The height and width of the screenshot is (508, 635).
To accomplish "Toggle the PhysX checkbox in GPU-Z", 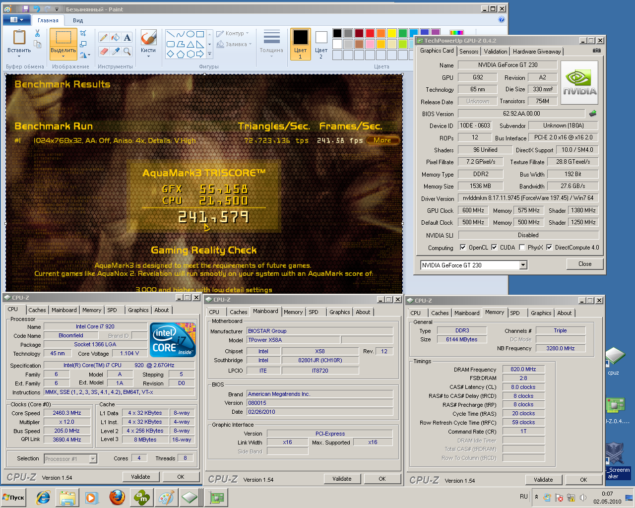I will click(x=522, y=248).
